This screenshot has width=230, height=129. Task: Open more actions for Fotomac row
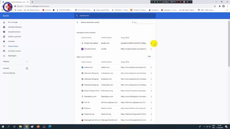pos(151,108)
